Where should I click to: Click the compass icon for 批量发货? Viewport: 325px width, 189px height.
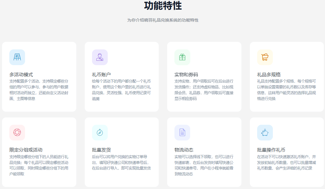pos(100,133)
